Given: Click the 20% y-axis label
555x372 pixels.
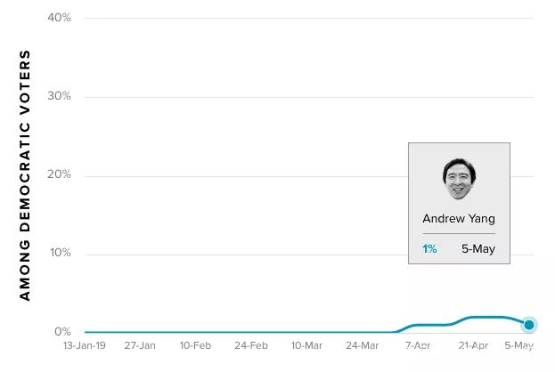Looking at the screenshot, I should pyautogui.click(x=59, y=174).
